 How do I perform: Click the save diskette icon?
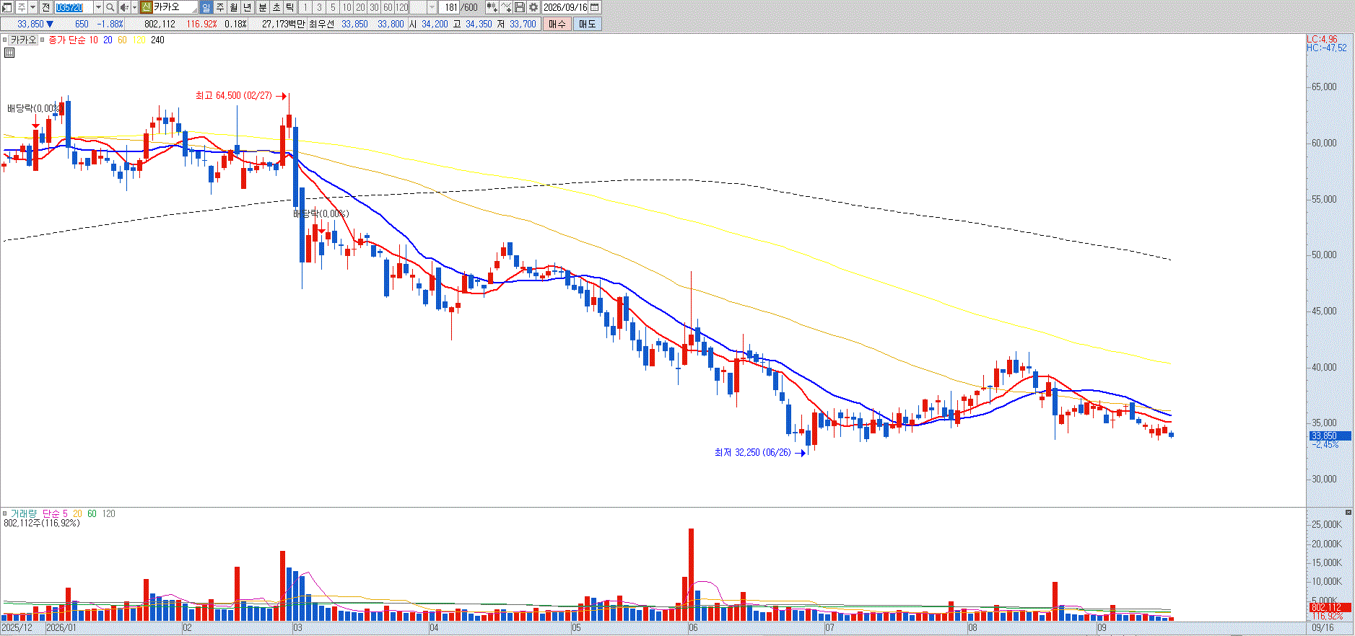[520, 7]
